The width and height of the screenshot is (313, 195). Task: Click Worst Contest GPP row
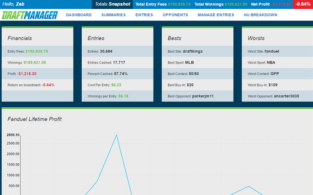coord(277,74)
